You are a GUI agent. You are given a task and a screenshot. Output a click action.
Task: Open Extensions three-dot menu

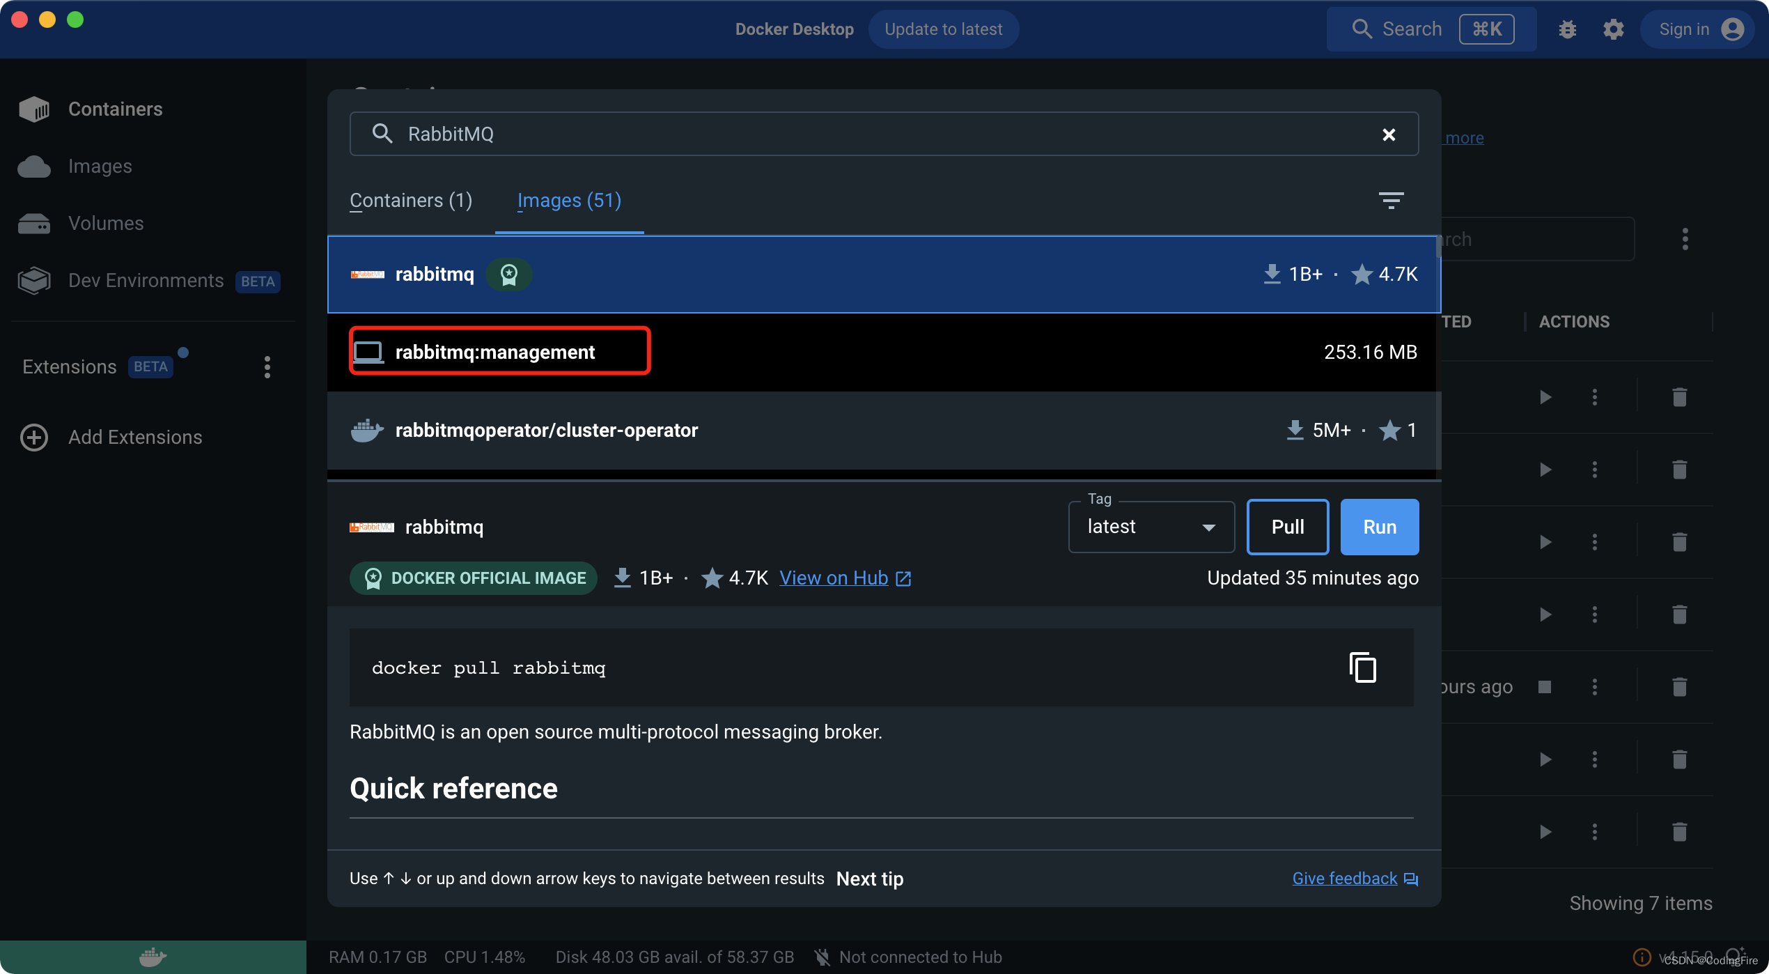coord(267,367)
